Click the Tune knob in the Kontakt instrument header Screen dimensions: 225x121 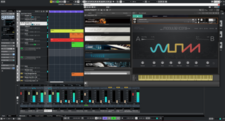tap(202, 20)
